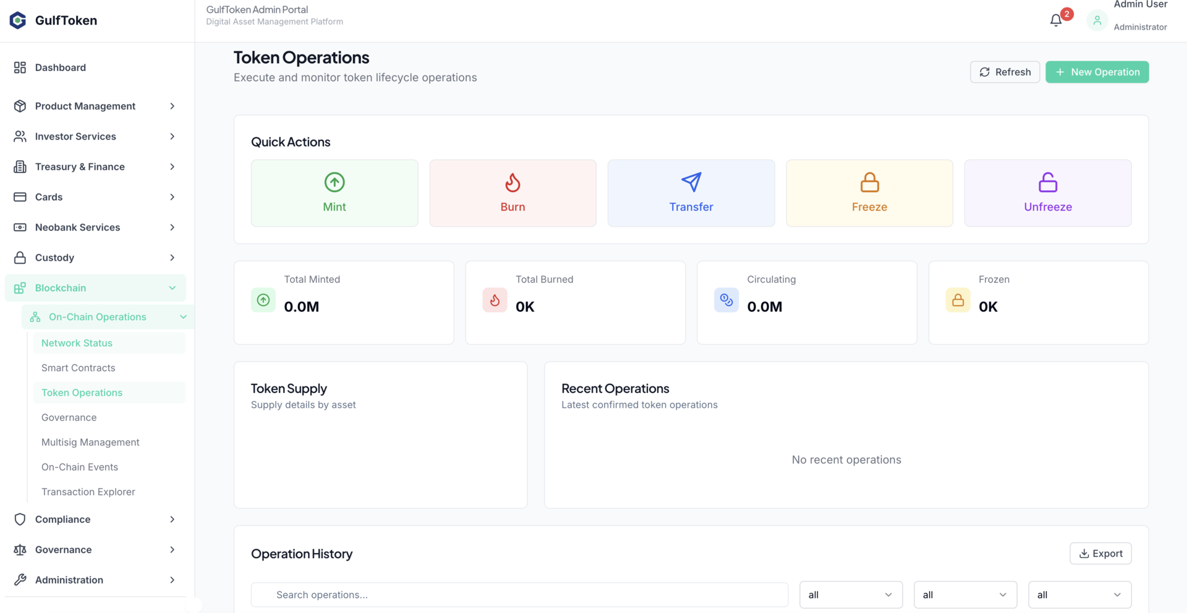Select the Blockchain sidebar icon

coord(20,287)
